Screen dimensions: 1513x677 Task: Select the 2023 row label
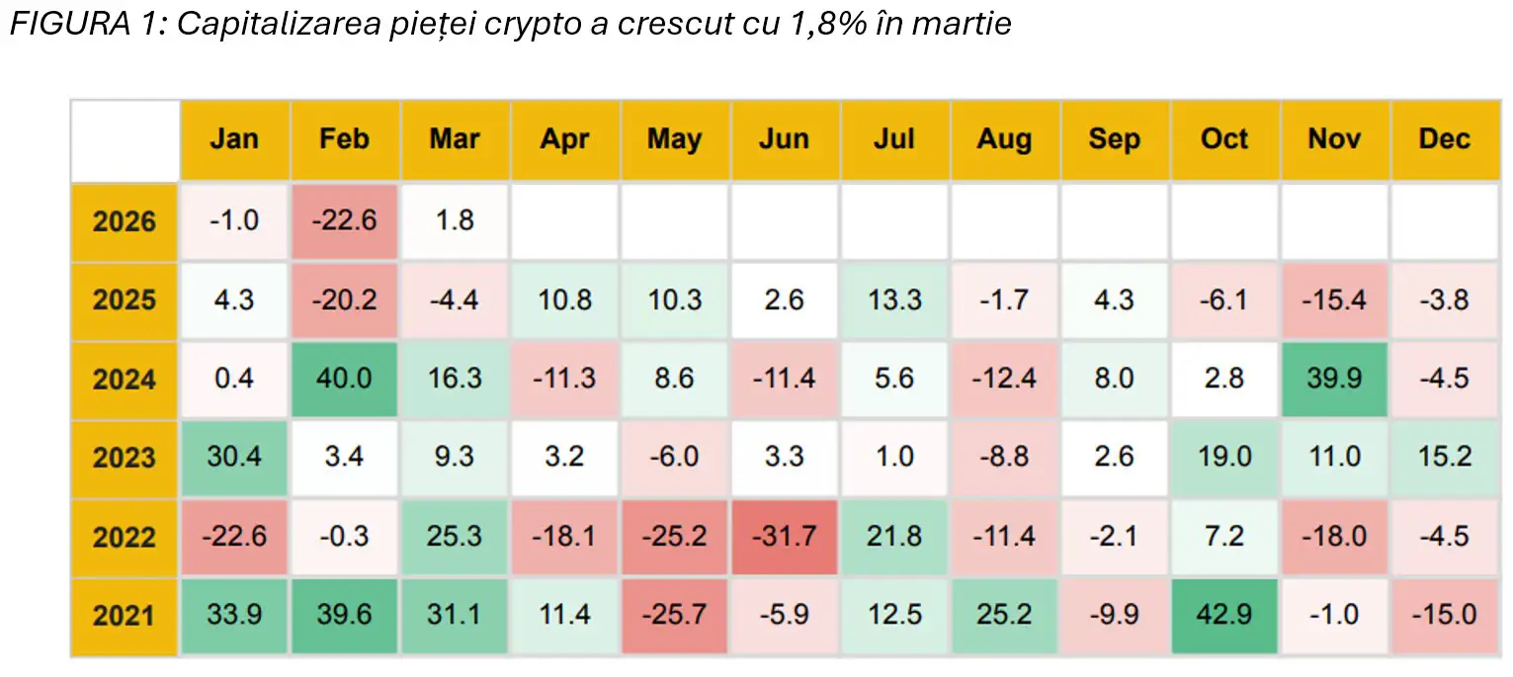[125, 458]
